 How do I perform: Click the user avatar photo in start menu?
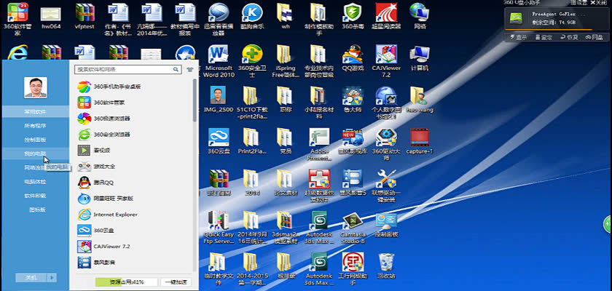[36, 87]
